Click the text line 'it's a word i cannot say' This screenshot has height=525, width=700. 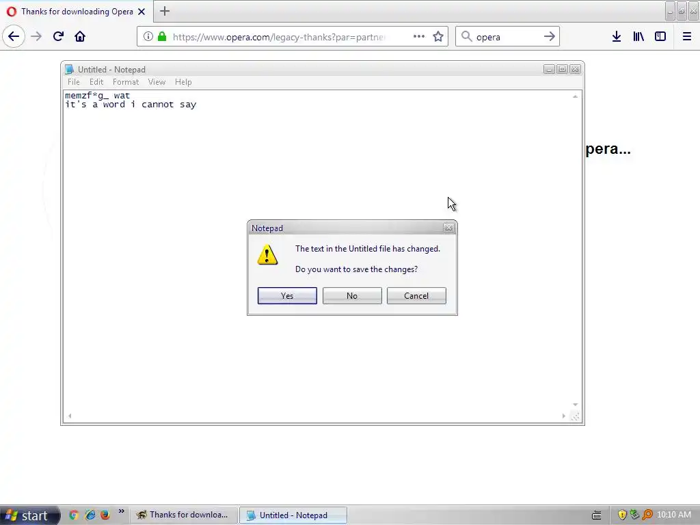131,105
